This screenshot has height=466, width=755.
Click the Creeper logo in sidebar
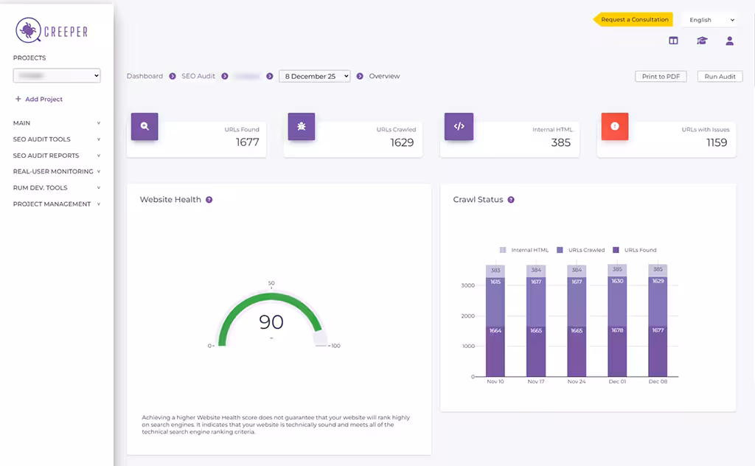pyautogui.click(x=52, y=31)
